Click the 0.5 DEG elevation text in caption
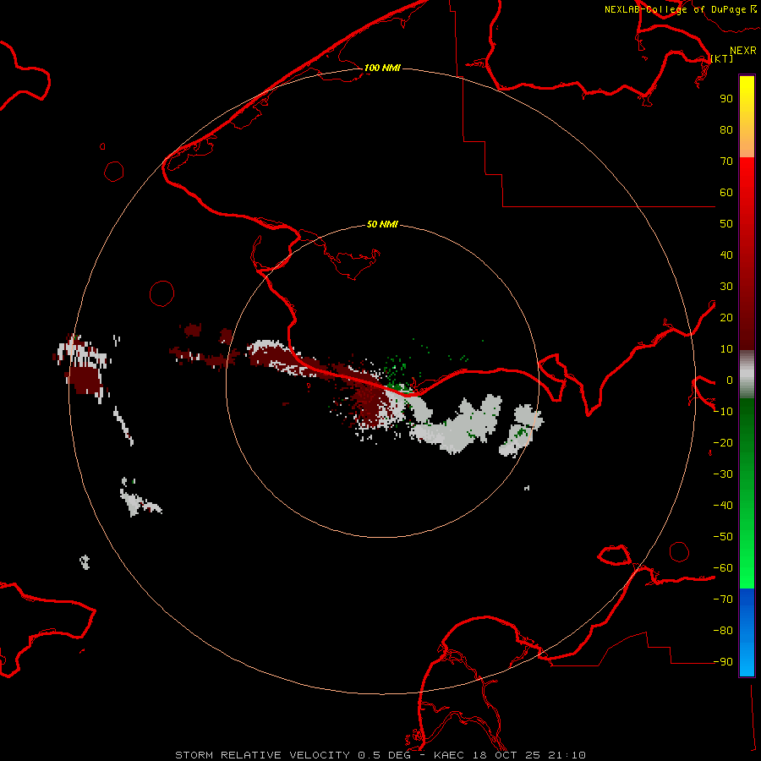Image resolution: width=761 pixels, height=761 pixels. 384,755
